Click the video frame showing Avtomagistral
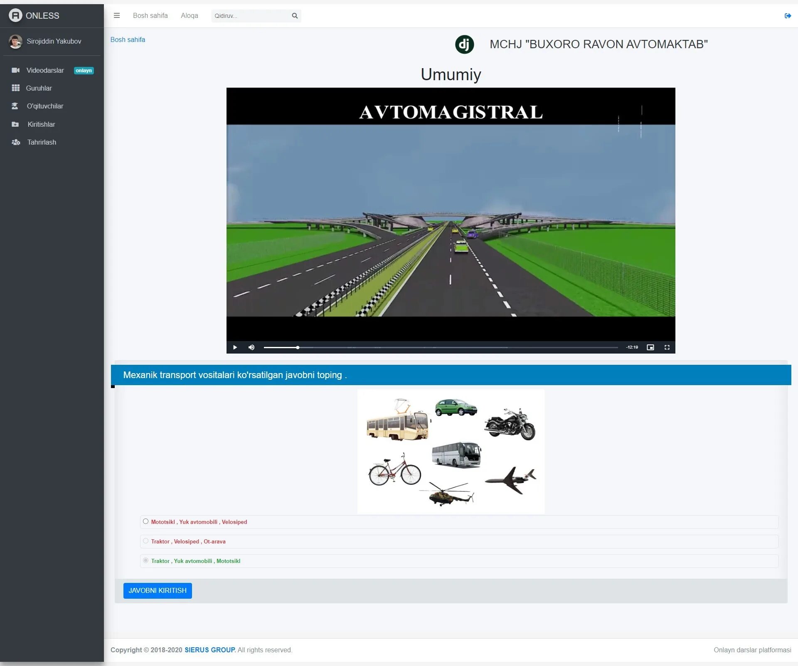Image resolution: width=798 pixels, height=666 pixels. click(x=451, y=214)
